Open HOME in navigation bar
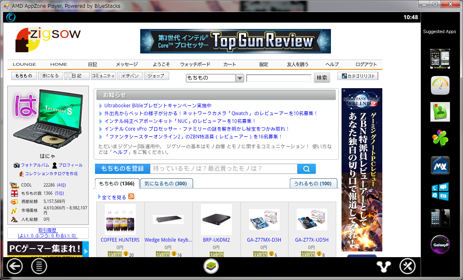Image resolution: width=463 pixels, height=280 pixels. tap(58, 64)
